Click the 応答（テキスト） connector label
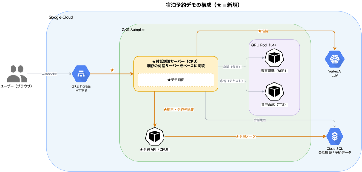The height and width of the screenshot is (172, 362). (232, 81)
